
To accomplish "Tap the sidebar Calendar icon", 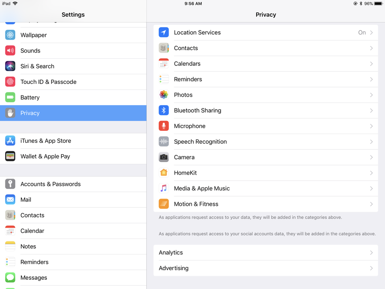I will [10, 231].
